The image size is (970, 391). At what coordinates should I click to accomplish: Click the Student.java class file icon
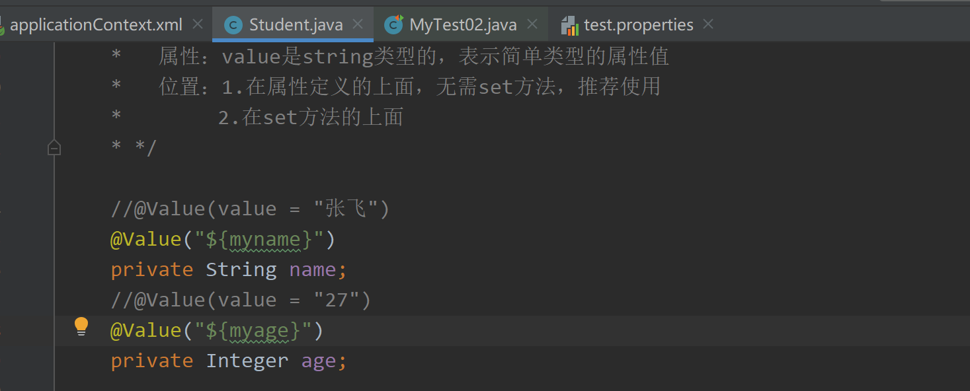click(x=233, y=25)
